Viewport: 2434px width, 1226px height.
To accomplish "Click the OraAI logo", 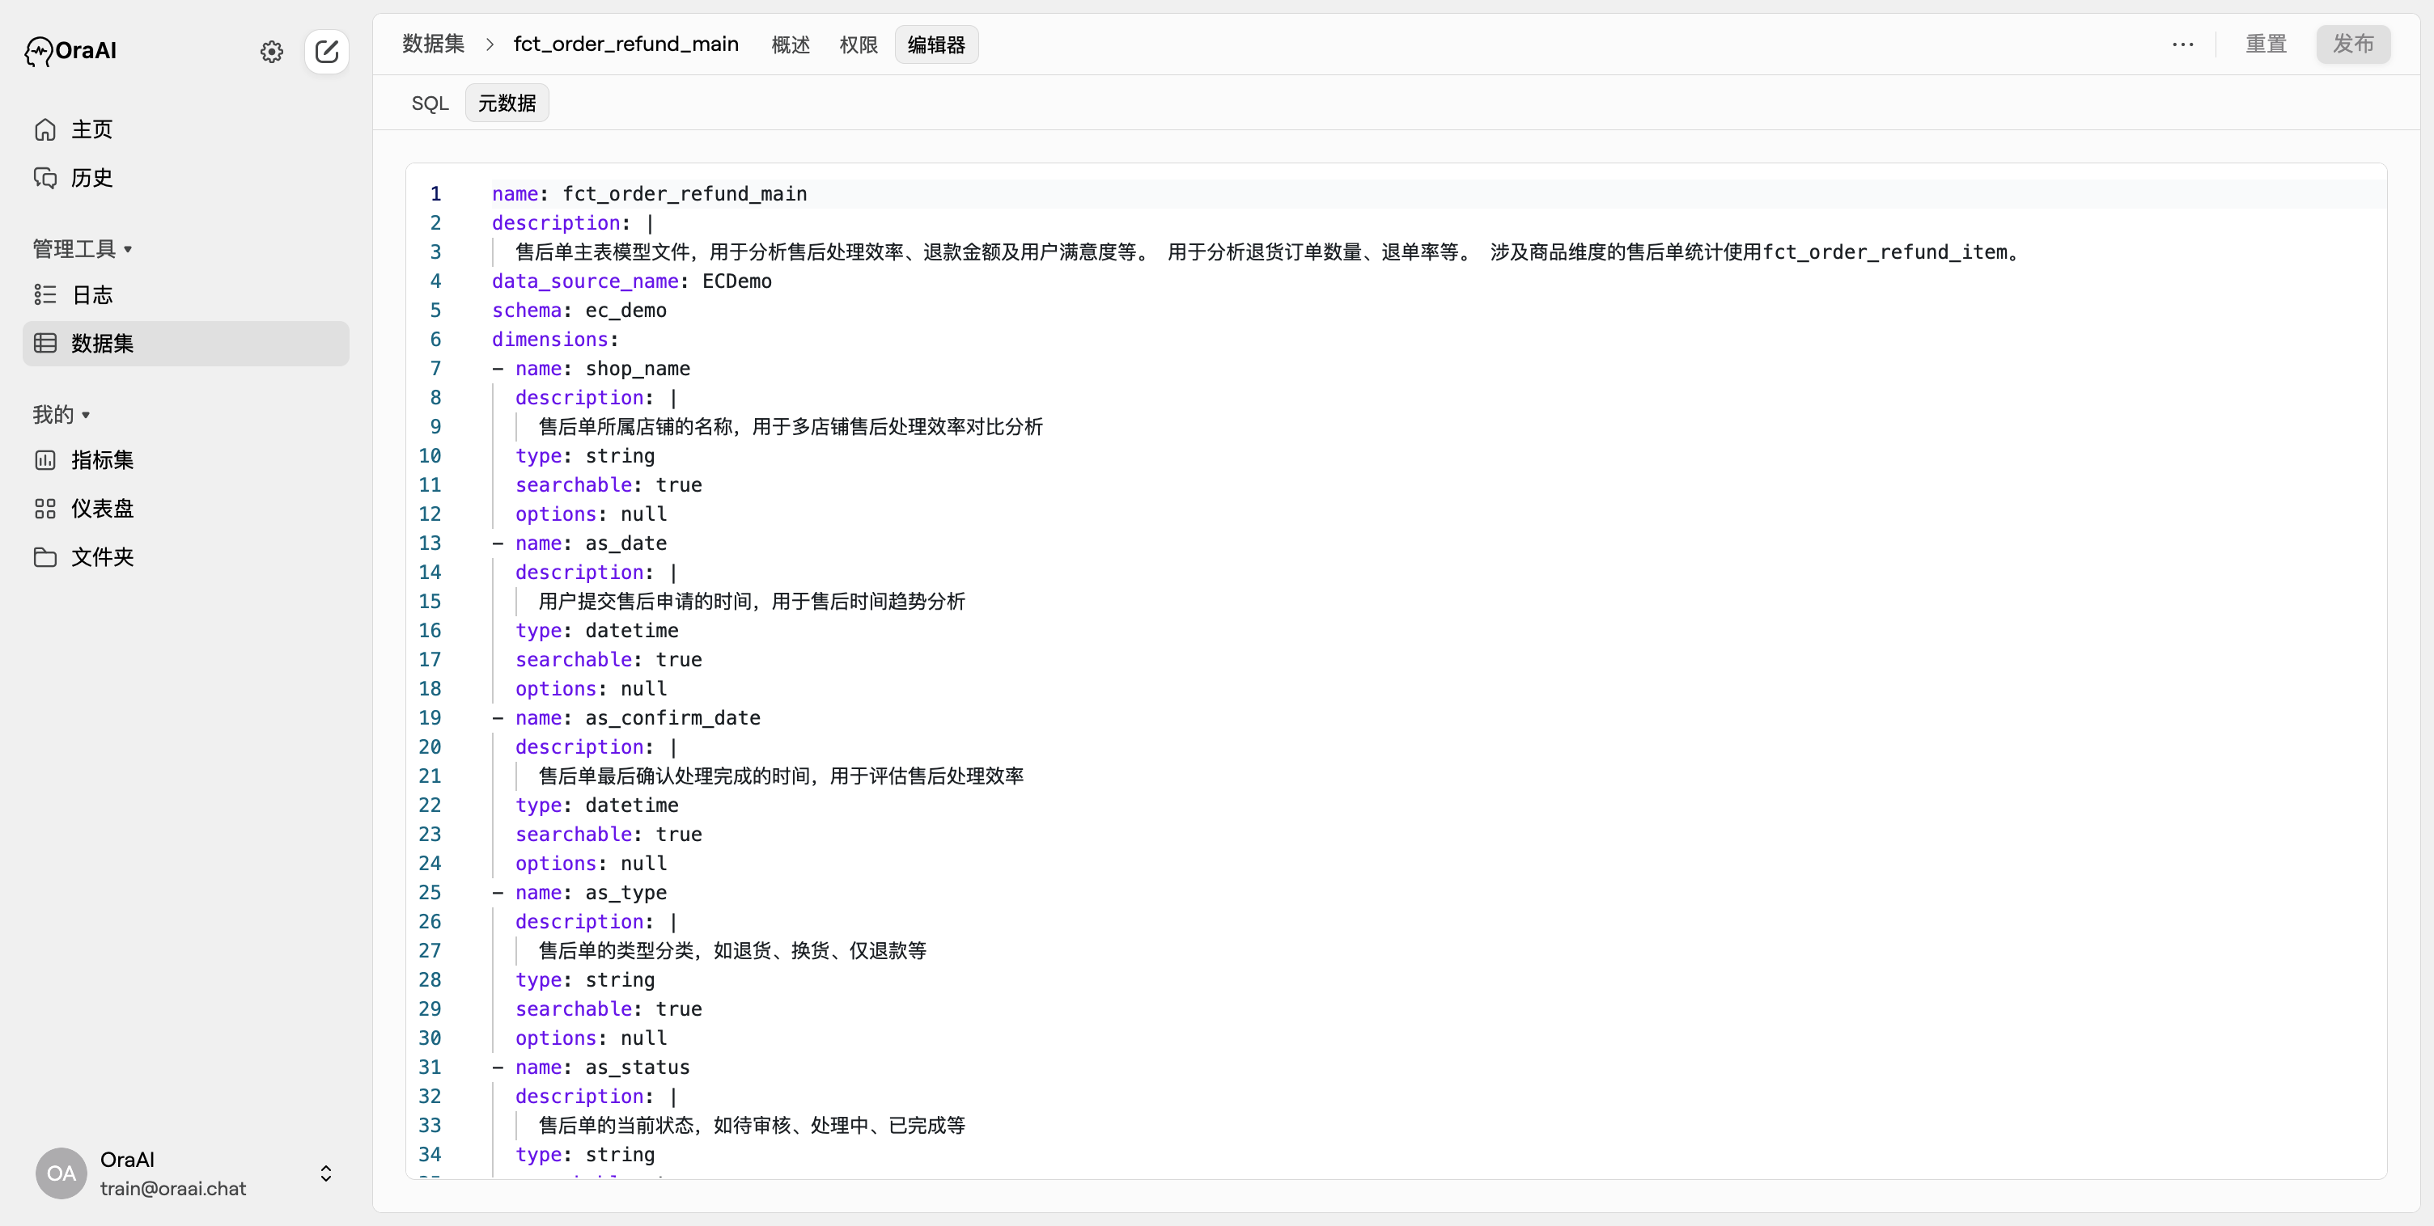I will coord(69,51).
